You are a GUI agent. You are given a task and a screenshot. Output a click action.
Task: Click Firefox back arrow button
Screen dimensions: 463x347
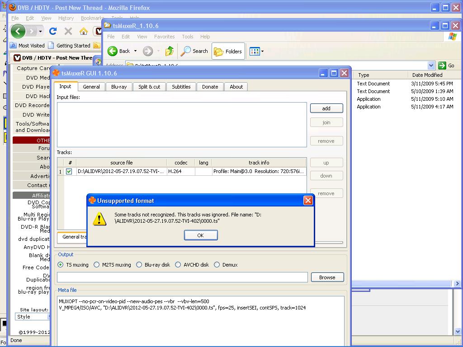(18, 31)
